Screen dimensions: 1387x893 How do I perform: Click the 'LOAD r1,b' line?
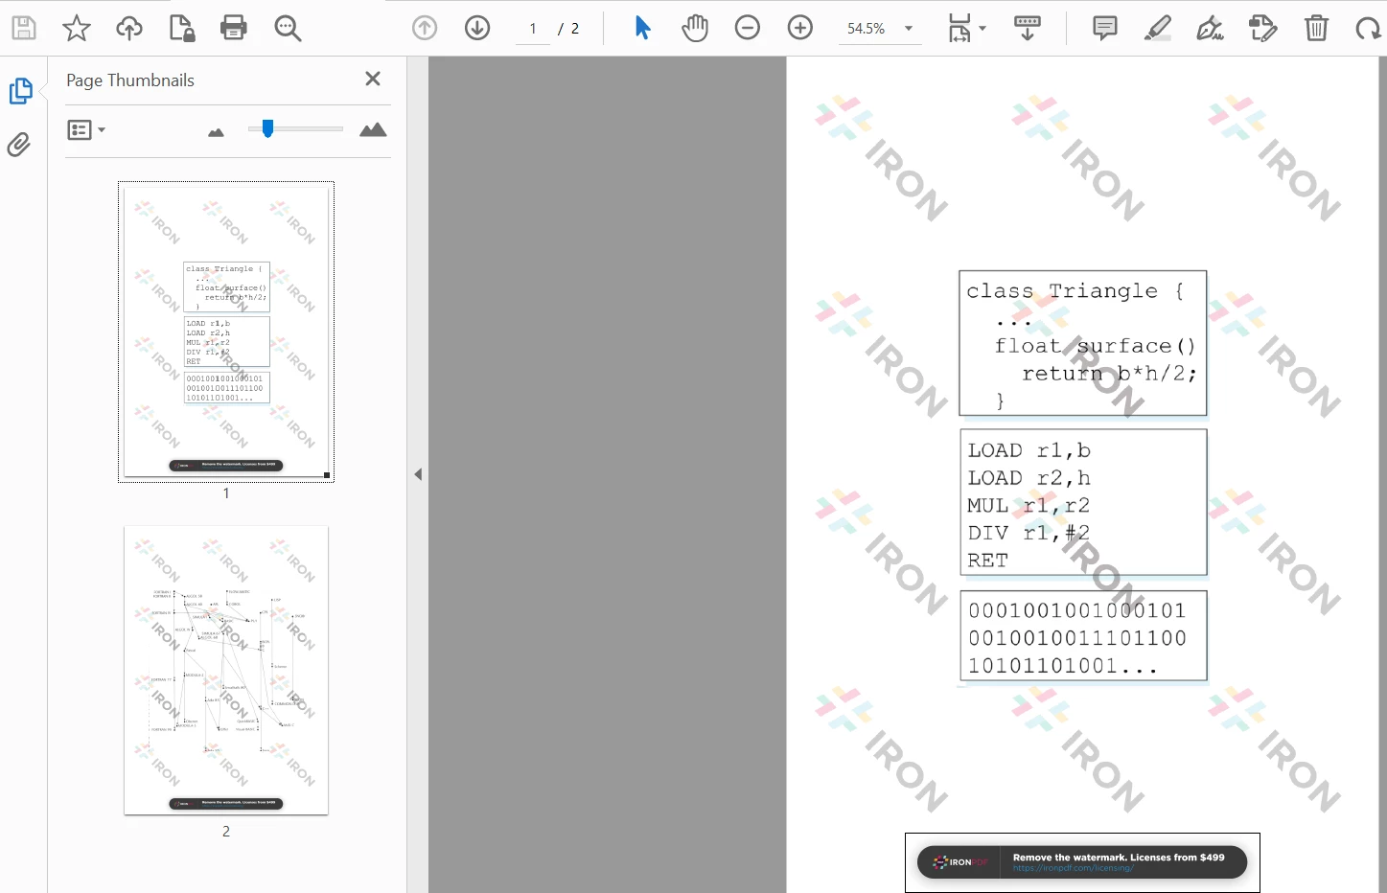pyautogui.click(x=1029, y=450)
